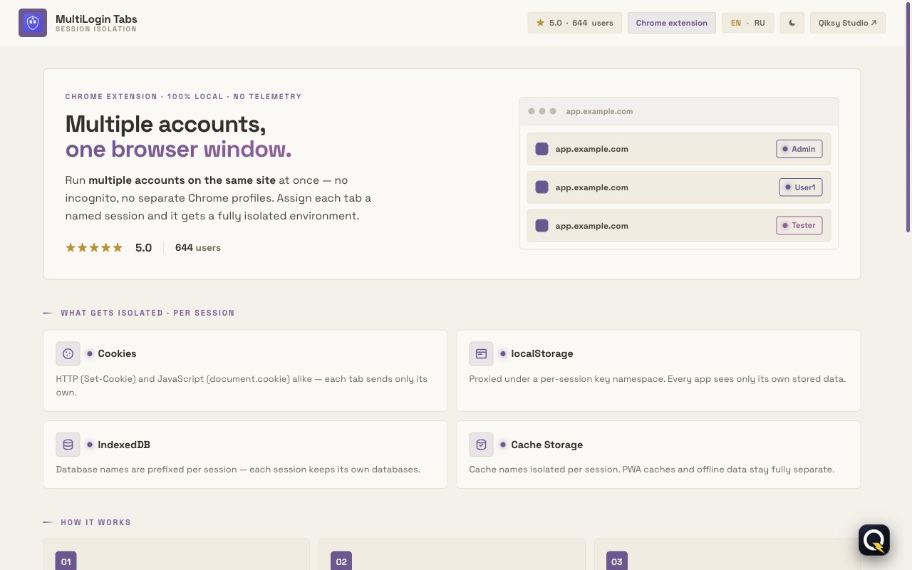912x570 pixels.
Task: Click the localStorage card icon
Action: pyautogui.click(x=481, y=353)
